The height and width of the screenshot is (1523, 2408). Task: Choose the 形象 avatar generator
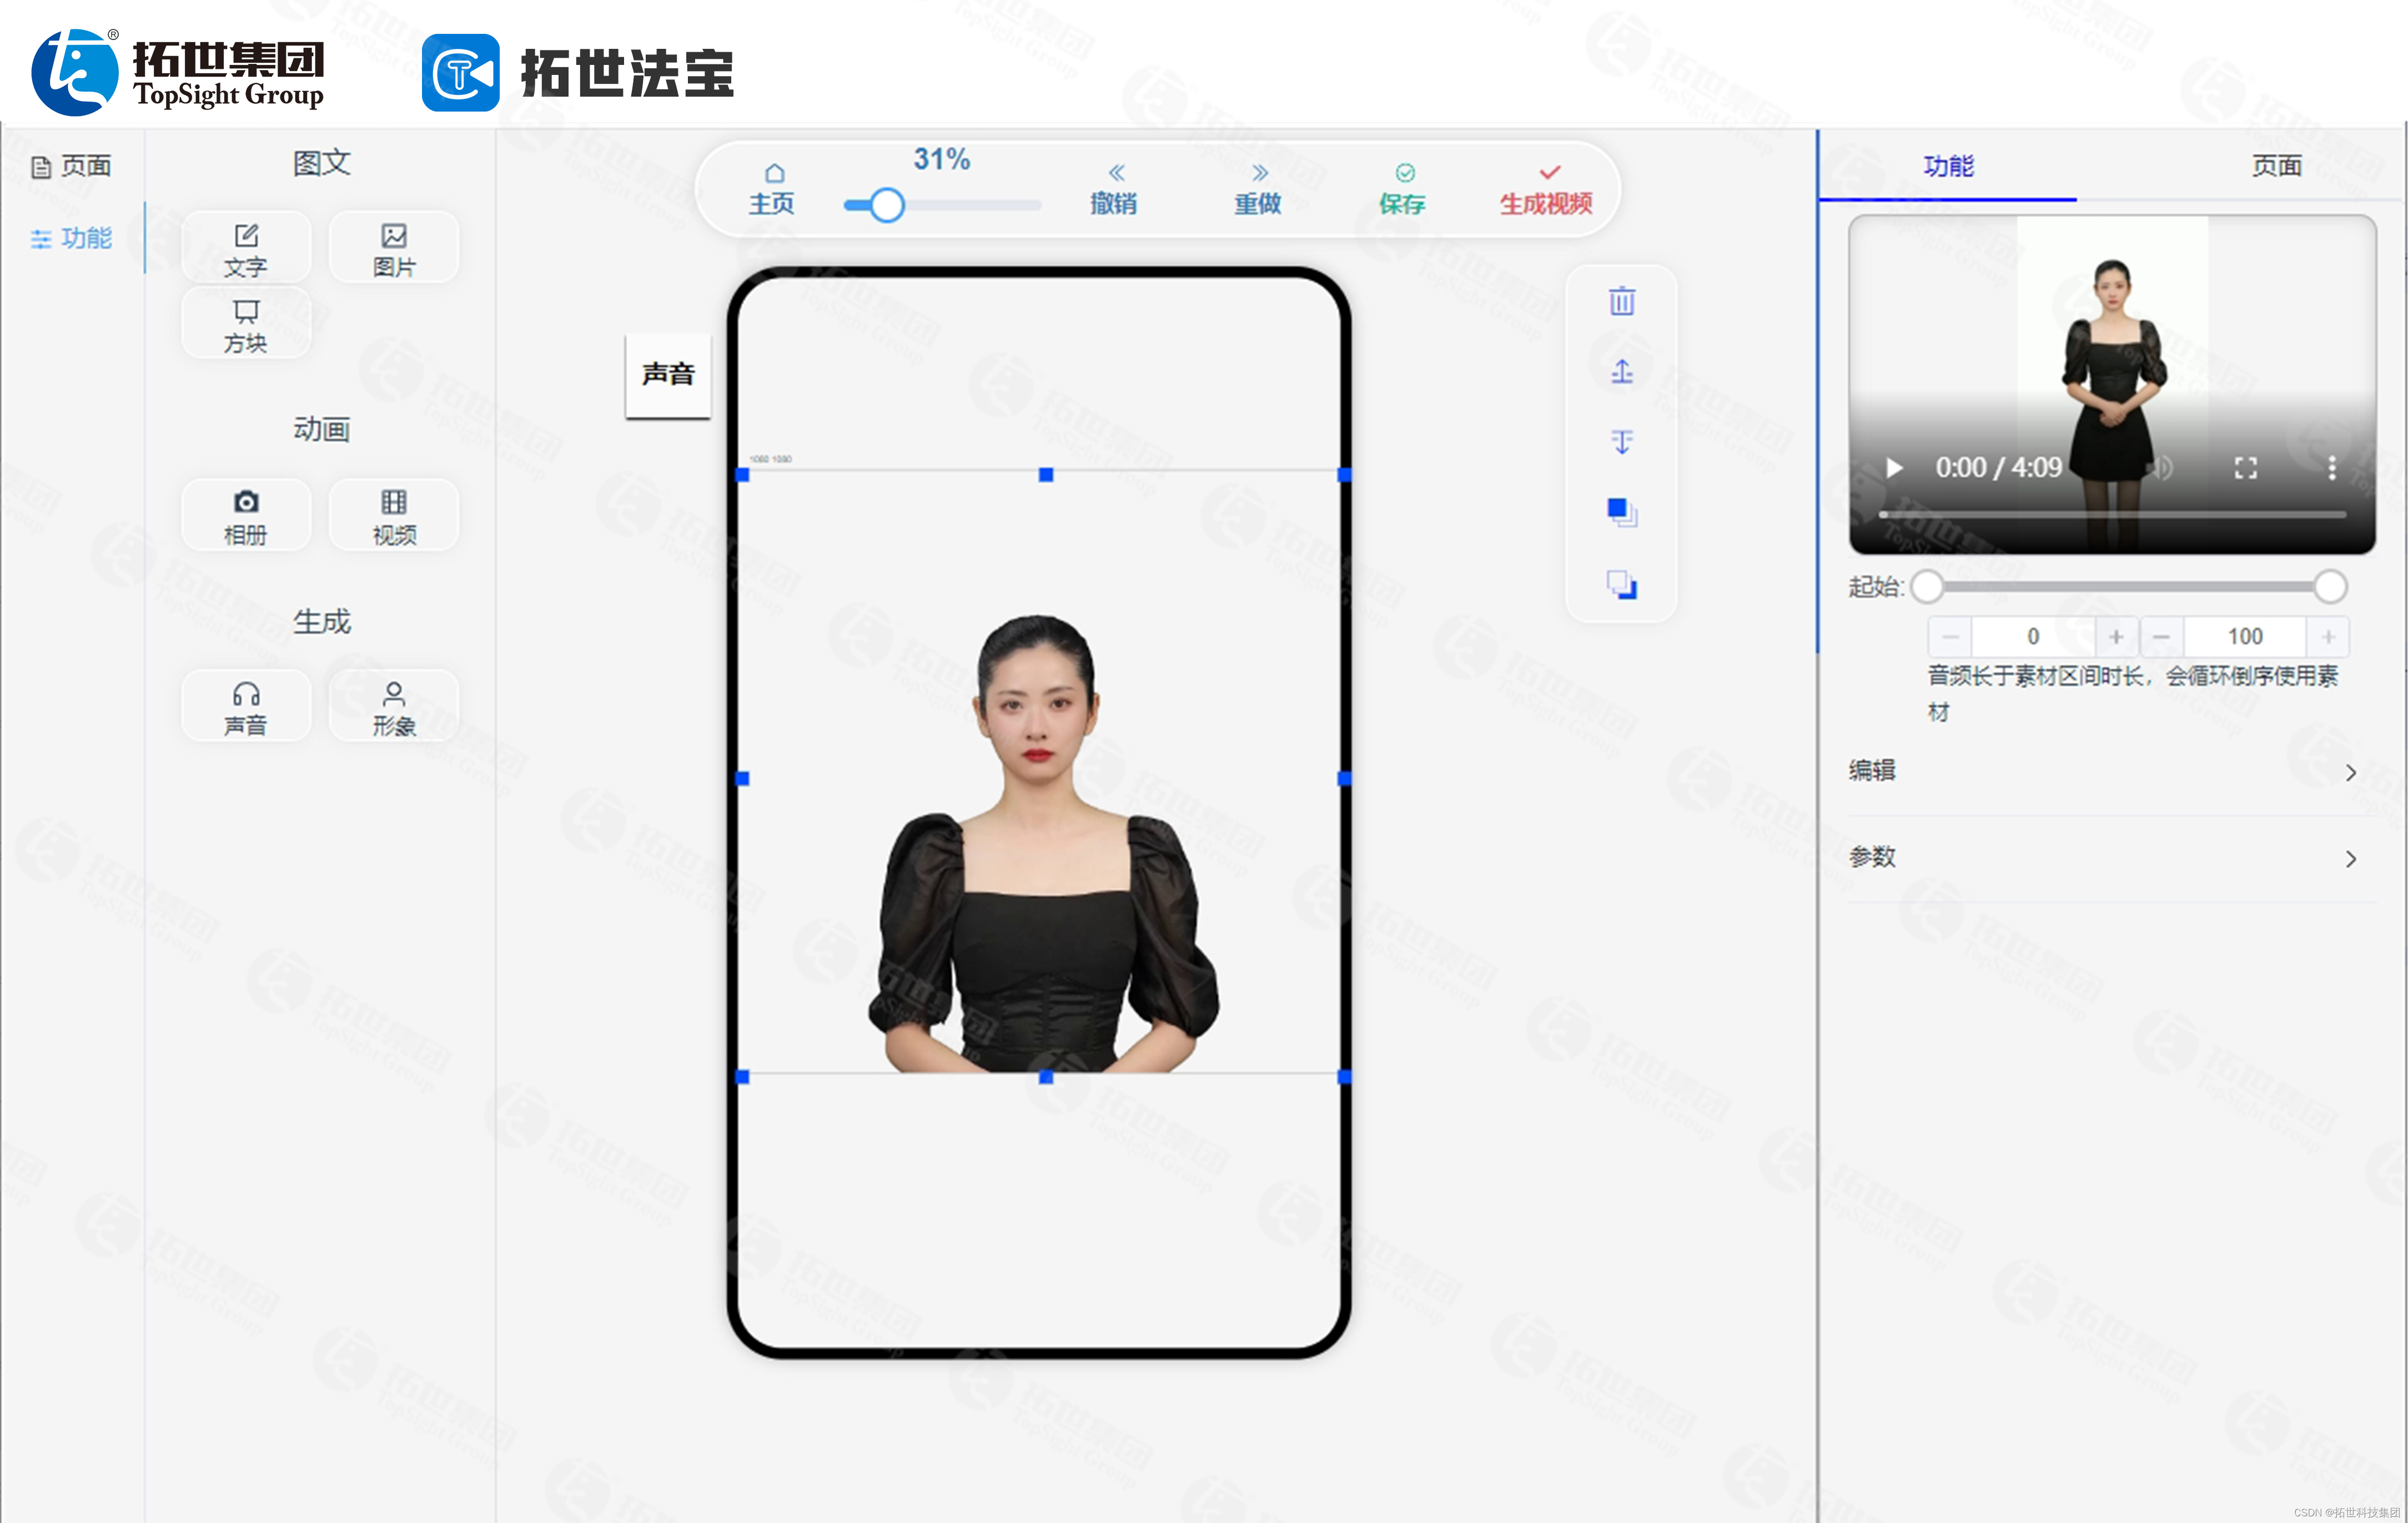(394, 707)
